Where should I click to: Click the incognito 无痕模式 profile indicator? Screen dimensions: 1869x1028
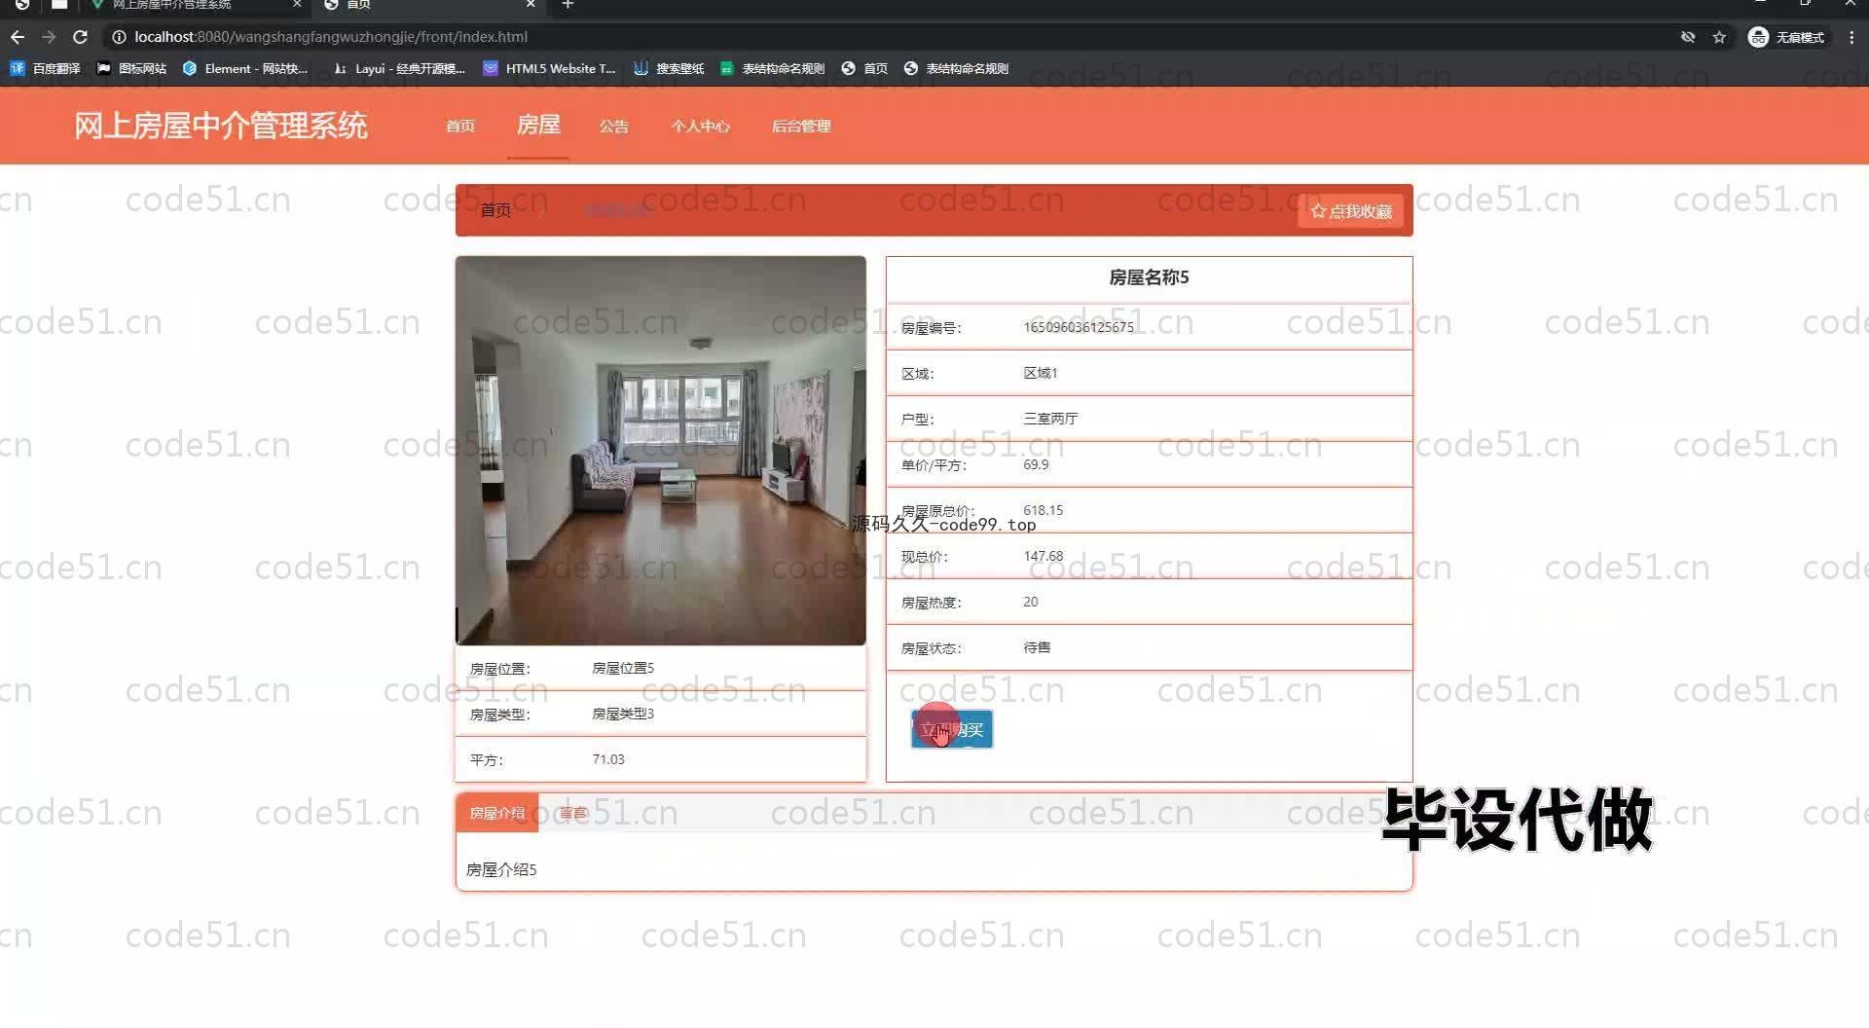1787,37
